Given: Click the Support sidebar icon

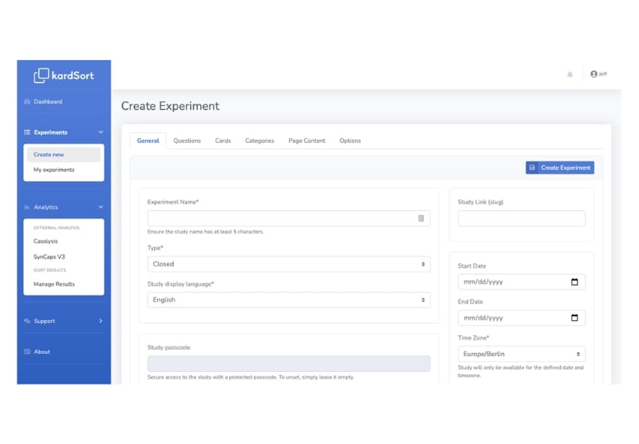Looking at the screenshot, I should point(26,321).
